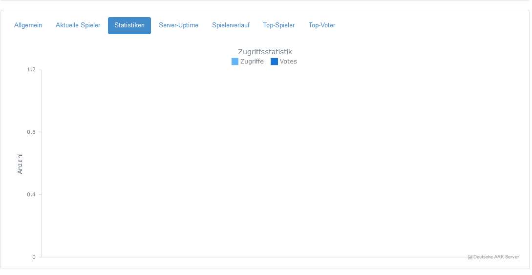
Task: Select the active Statistiken tab
Action: (129, 25)
